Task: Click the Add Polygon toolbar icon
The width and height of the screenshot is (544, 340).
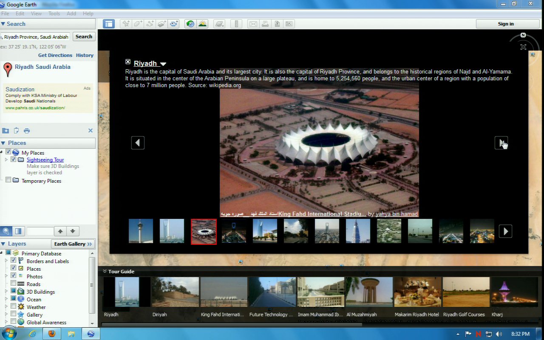Action: [138, 24]
